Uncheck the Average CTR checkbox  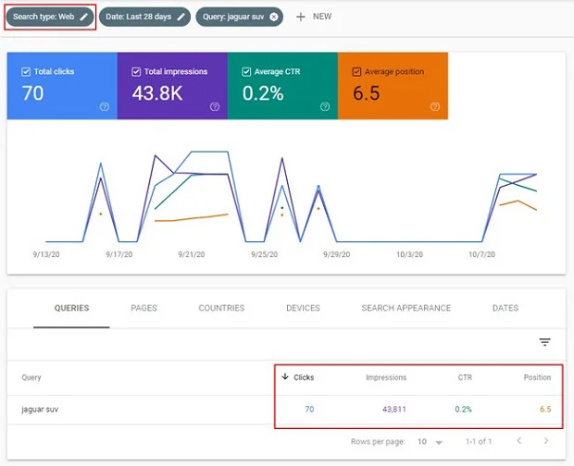[246, 71]
